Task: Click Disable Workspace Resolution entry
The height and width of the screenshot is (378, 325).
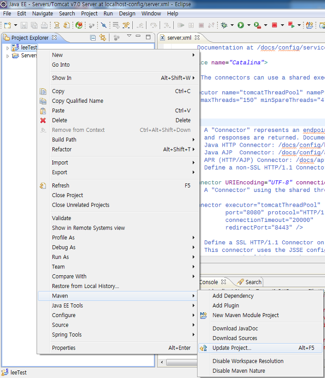Action: coord(260,361)
